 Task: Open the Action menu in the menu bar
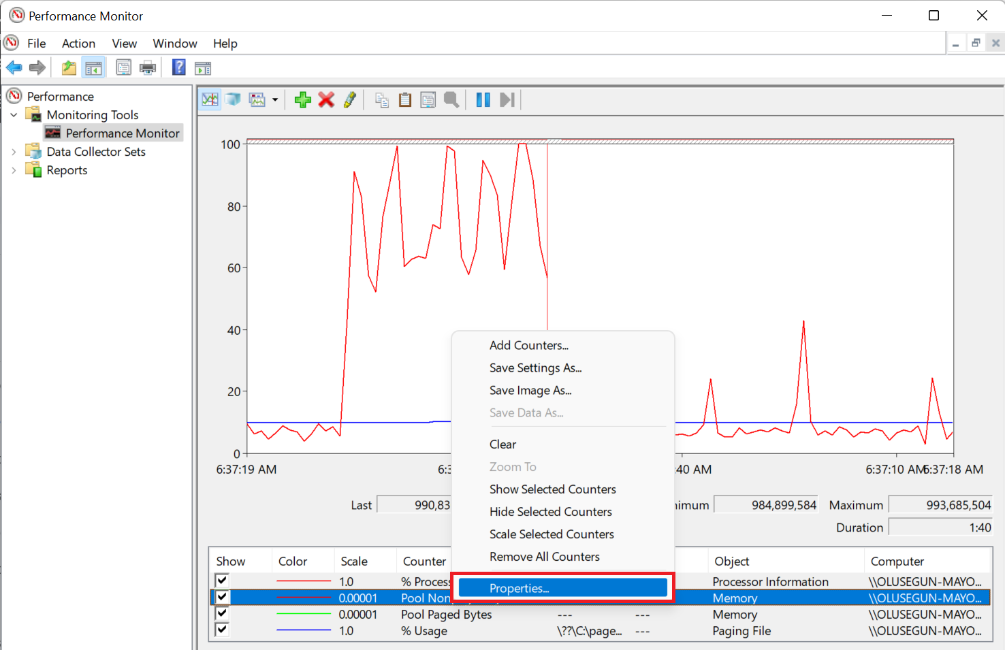point(78,44)
